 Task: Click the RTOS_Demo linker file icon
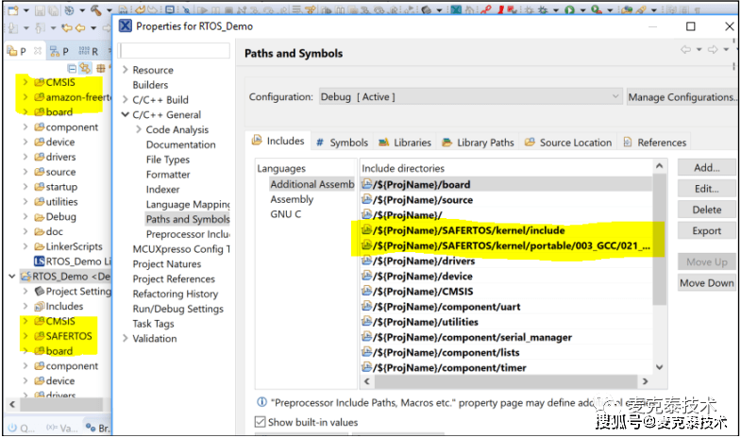click(x=39, y=261)
